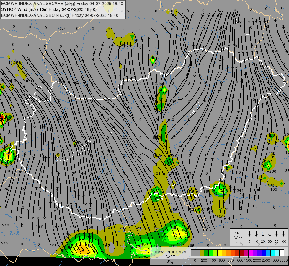Click the '215' grid value at lower left
Viewport: 289px width, 266px height.
pyautogui.click(x=5, y=243)
